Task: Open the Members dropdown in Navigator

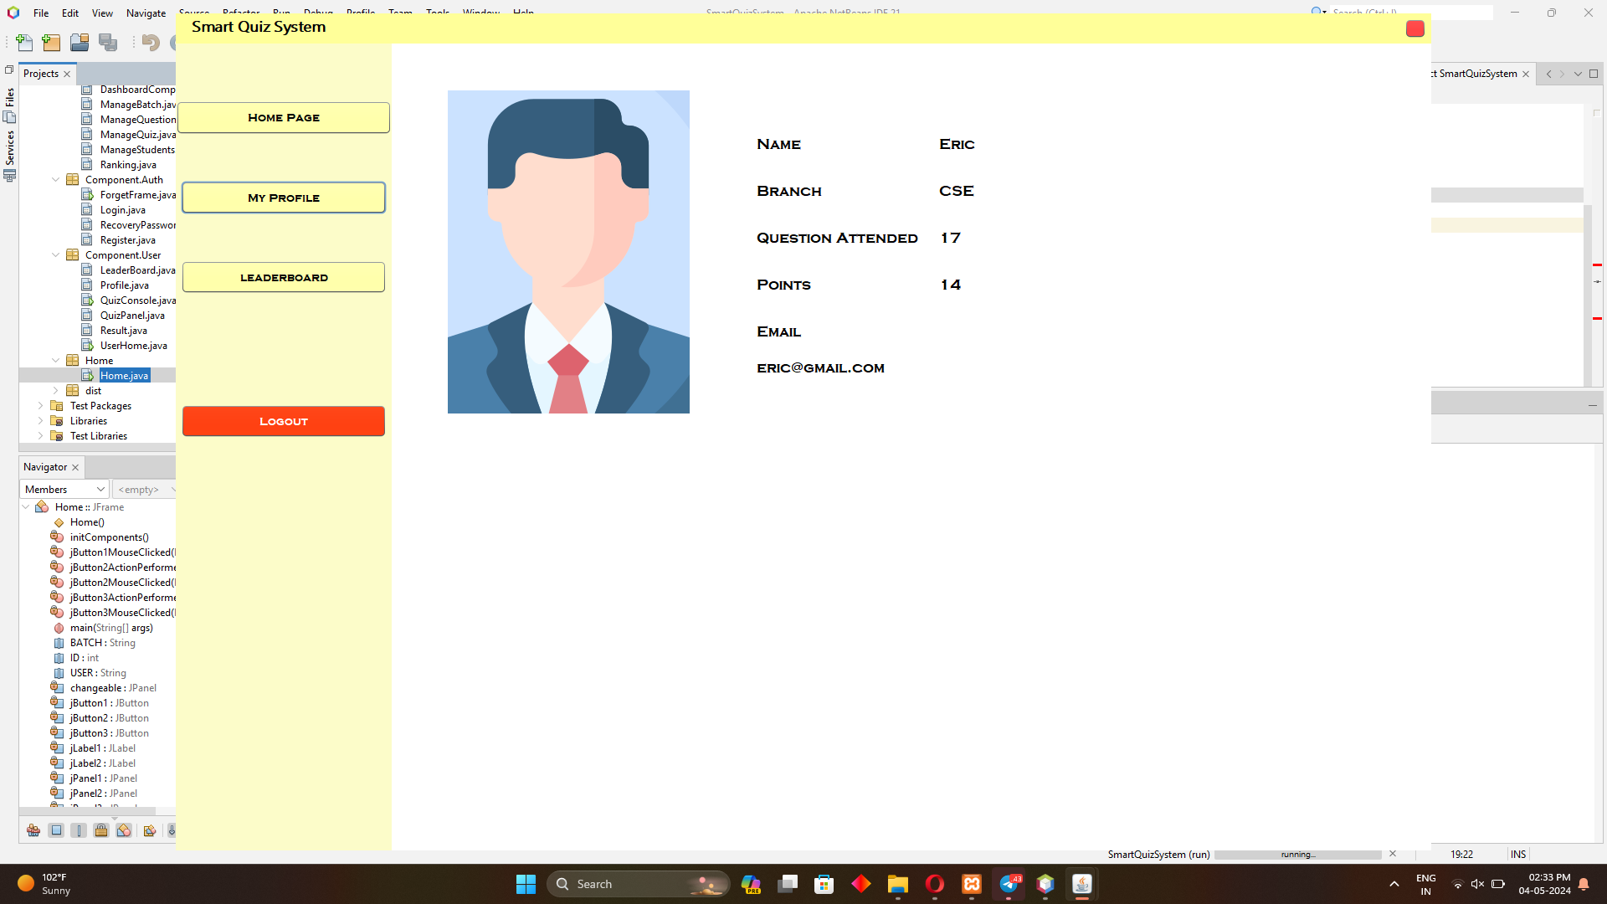Action: 64,490
